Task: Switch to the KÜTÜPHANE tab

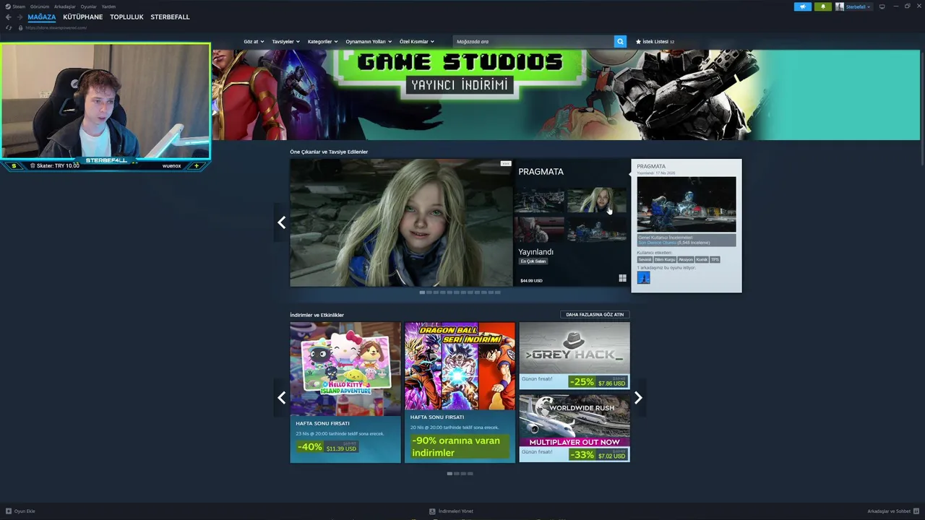Action: coord(83,17)
